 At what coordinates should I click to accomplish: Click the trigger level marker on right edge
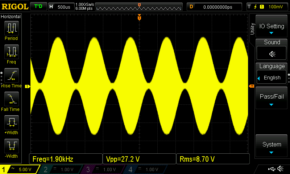252,86
